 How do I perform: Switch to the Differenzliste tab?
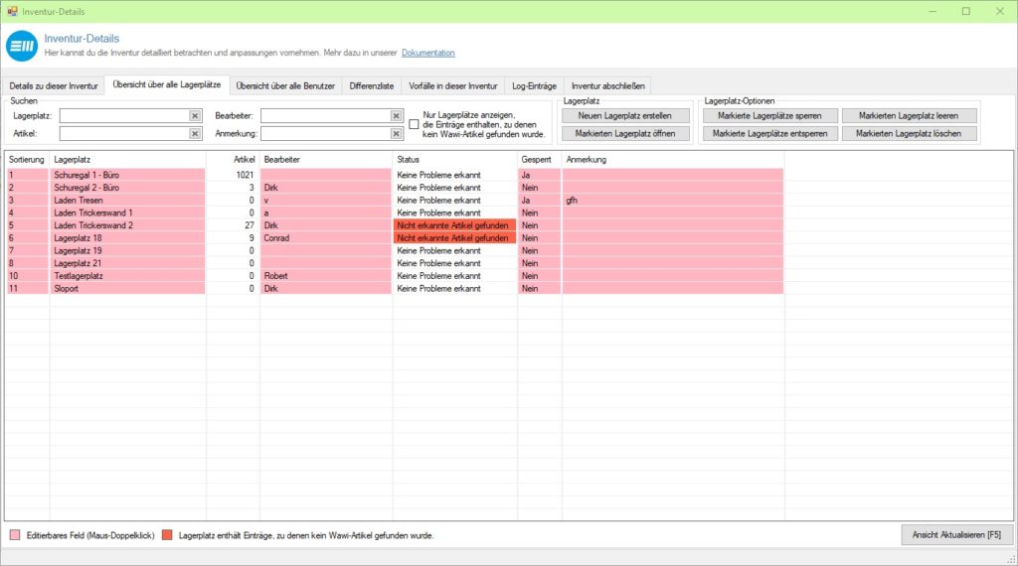tap(373, 86)
